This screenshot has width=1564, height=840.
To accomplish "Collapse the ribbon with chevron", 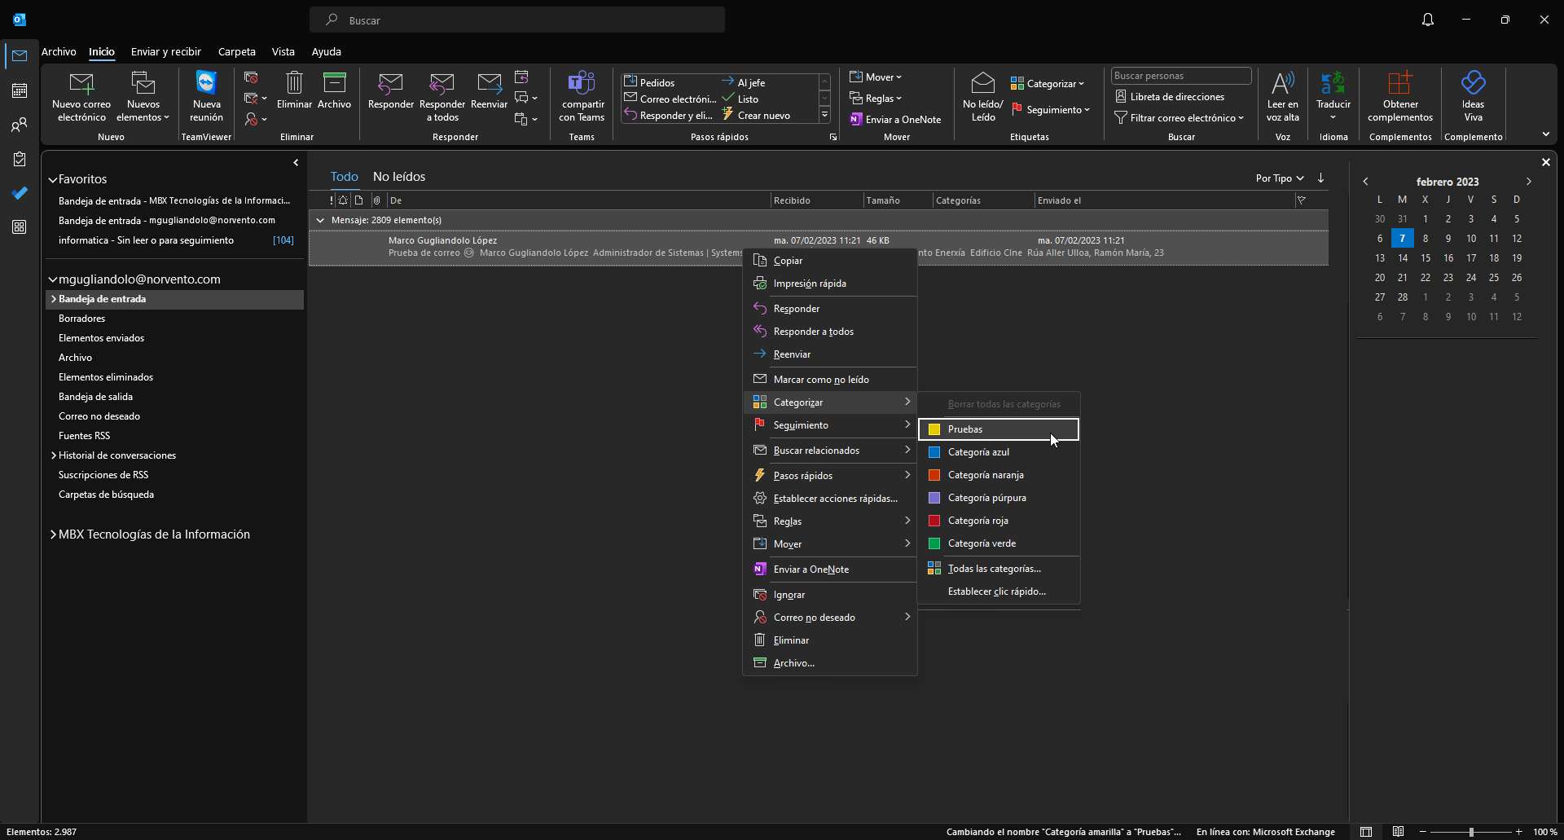I will coord(1545,134).
